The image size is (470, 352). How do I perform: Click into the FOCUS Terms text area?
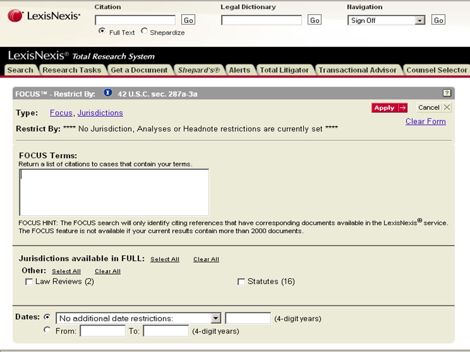(x=114, y=192)
